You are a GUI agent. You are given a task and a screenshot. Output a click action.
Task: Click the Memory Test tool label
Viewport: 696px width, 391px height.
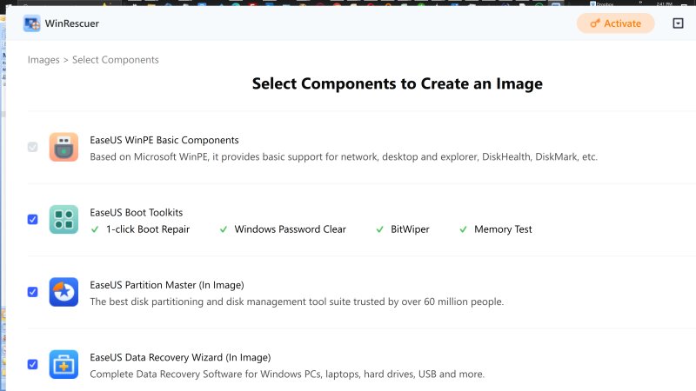click(503, 229)
